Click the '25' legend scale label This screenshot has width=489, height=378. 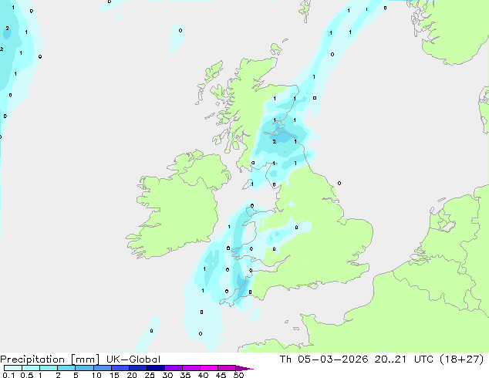pos(150,375)
